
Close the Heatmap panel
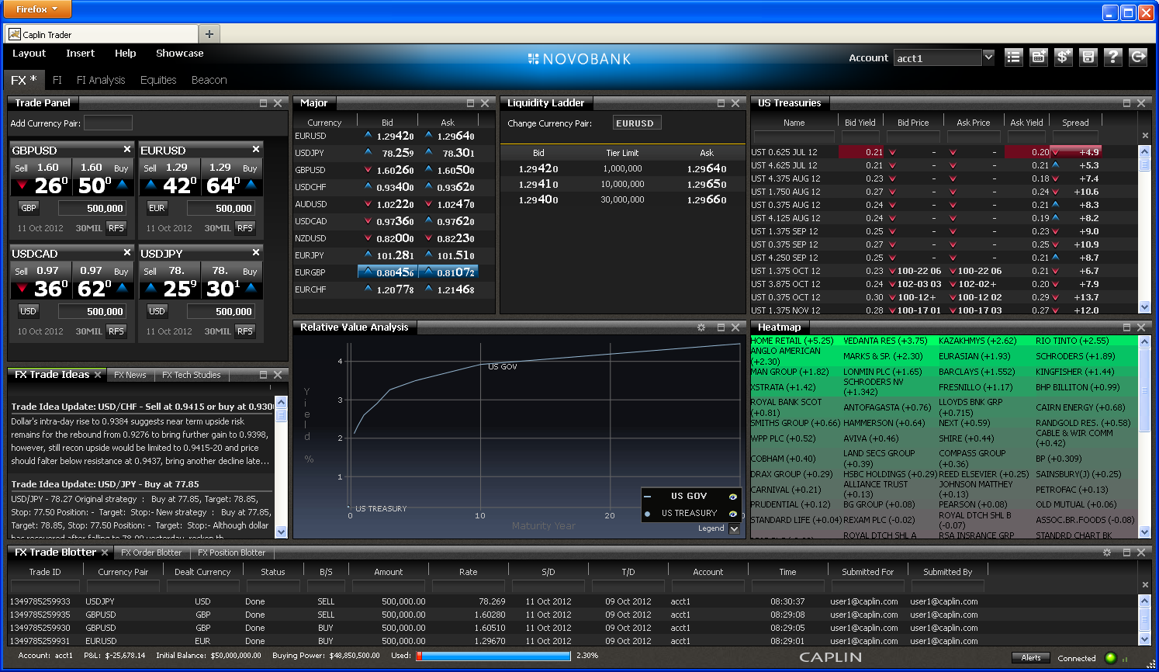pos(1141,327)
